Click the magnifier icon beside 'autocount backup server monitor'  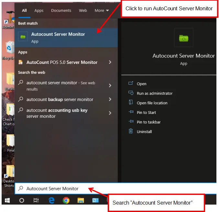click(x=21, y=99)
